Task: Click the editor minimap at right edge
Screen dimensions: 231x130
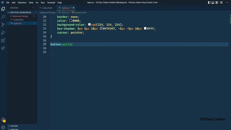Action: [230, 19]
